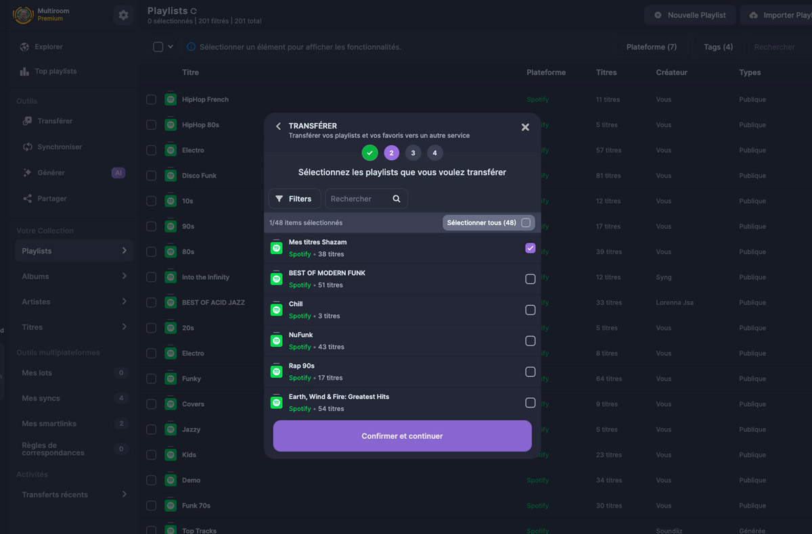Click the Créateur column header

point(671,72)
